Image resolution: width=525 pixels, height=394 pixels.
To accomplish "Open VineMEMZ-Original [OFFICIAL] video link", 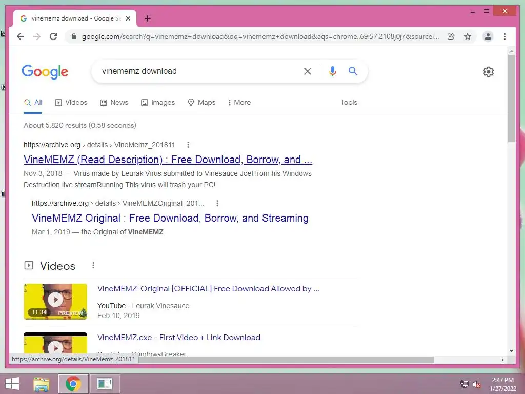I will pos(208,289).
